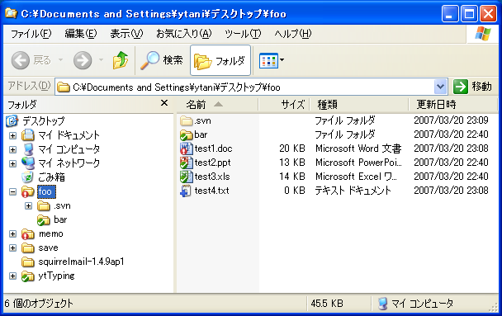Expand the マイ ドキュメント tree node
502x316 pixels.
pyautogui.click(x=13, y=135)
